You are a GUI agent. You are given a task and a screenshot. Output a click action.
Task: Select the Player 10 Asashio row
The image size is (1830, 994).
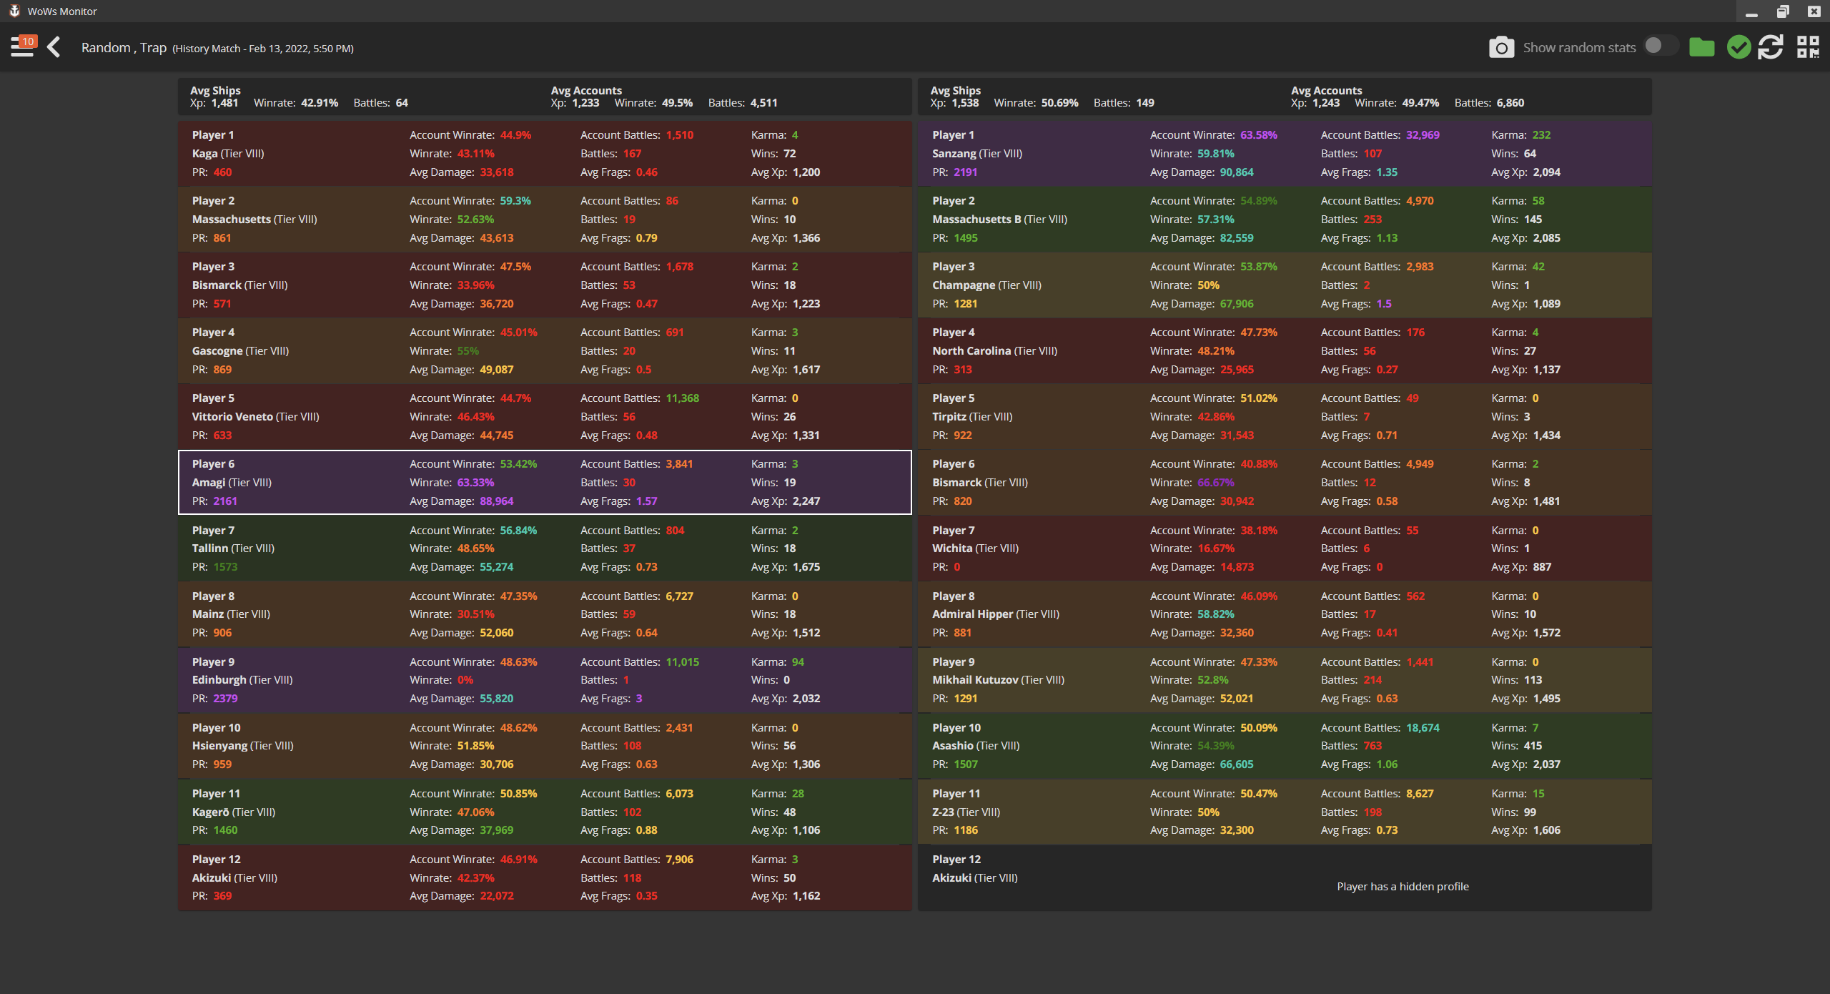[1284, 745]
